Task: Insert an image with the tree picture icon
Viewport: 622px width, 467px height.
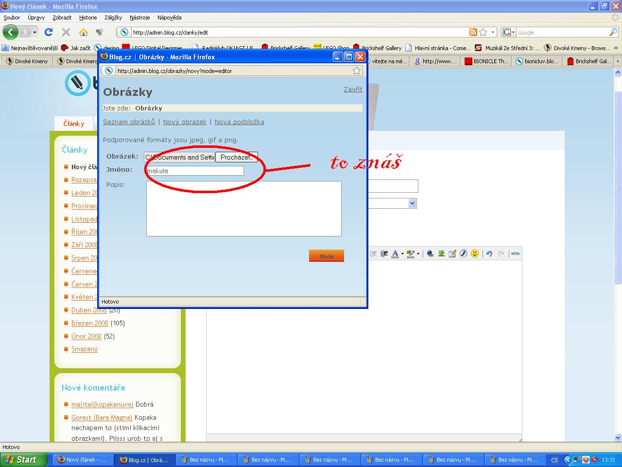Action: (x=441, y=253)
